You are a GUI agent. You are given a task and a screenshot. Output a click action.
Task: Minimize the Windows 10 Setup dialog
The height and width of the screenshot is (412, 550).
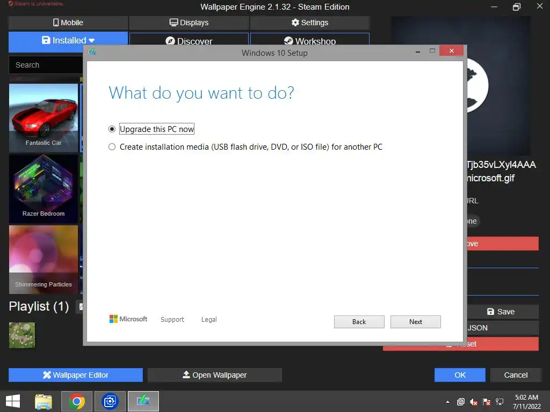(418, 51)
